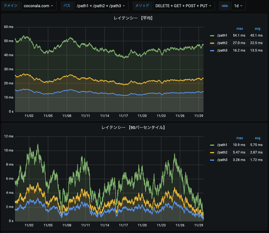Sort 90th percentile legend by max column
Screen dimensions: 269x233
pyautogui.click(x=240, y=138)
